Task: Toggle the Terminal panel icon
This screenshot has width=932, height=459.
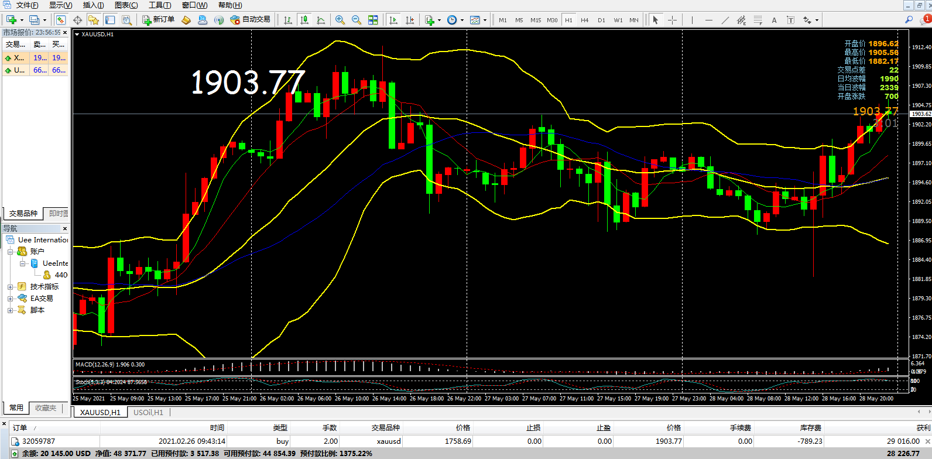Action: tap(110, 20)
